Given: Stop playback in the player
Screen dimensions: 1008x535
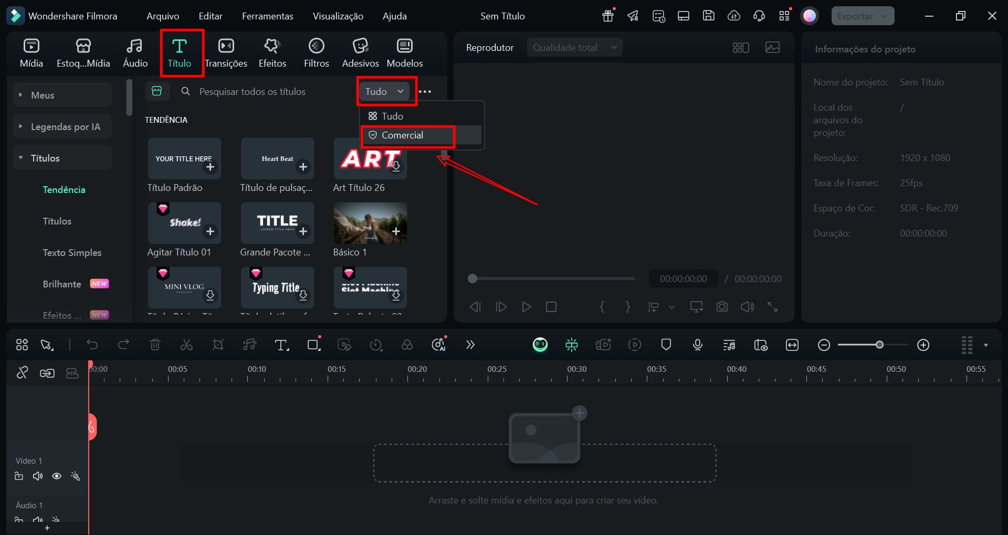Looking at the screenshot, I should [551, 307].
